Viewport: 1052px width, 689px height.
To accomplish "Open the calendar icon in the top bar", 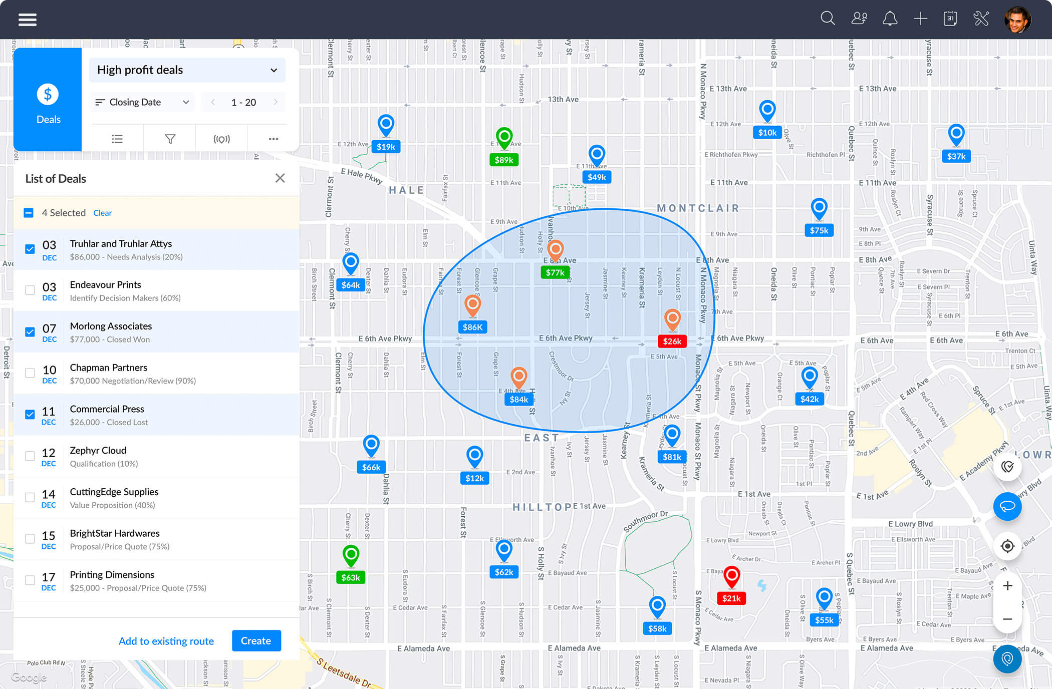I will [x=950, y=19].
